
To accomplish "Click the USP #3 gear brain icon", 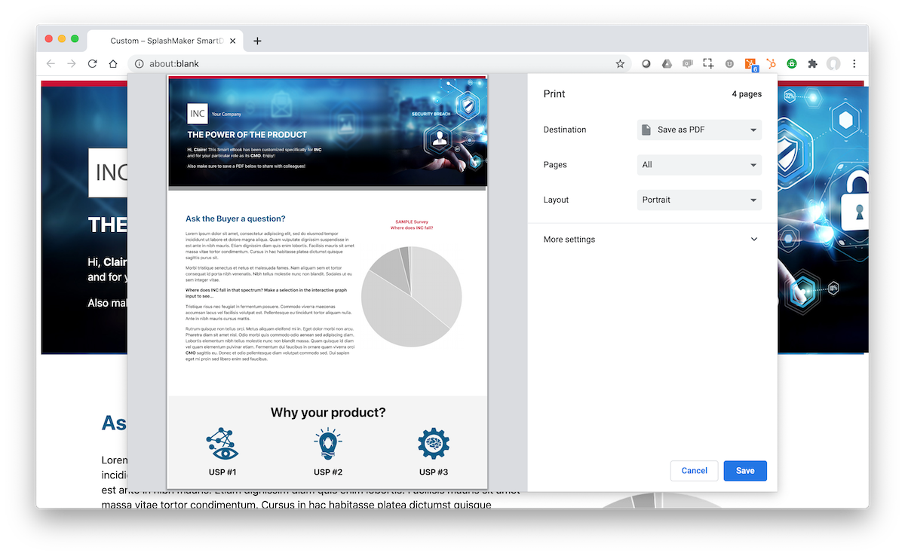I will 434,444.
